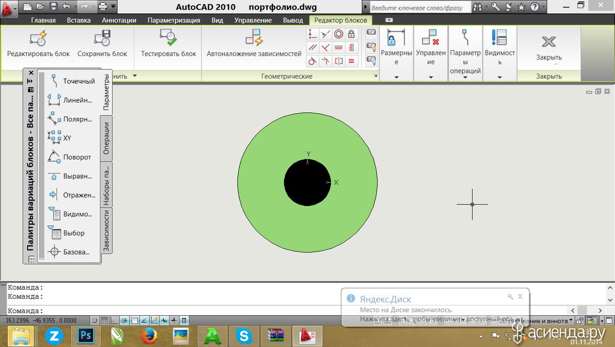The width and height of the screenshot is (615, 347).
Task: Apply auto constraints (Автоналожение зависимостей)
Action: pos(254,44)
